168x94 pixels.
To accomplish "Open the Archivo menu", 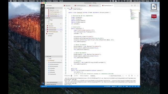I will click(x=20, y=1).
